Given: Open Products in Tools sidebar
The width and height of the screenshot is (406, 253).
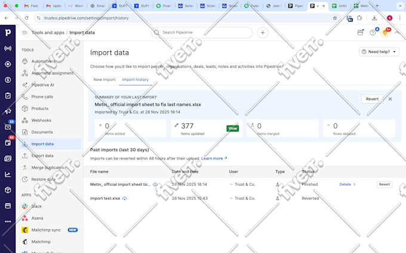Looking at the screenshot, I should click(40, 108).
